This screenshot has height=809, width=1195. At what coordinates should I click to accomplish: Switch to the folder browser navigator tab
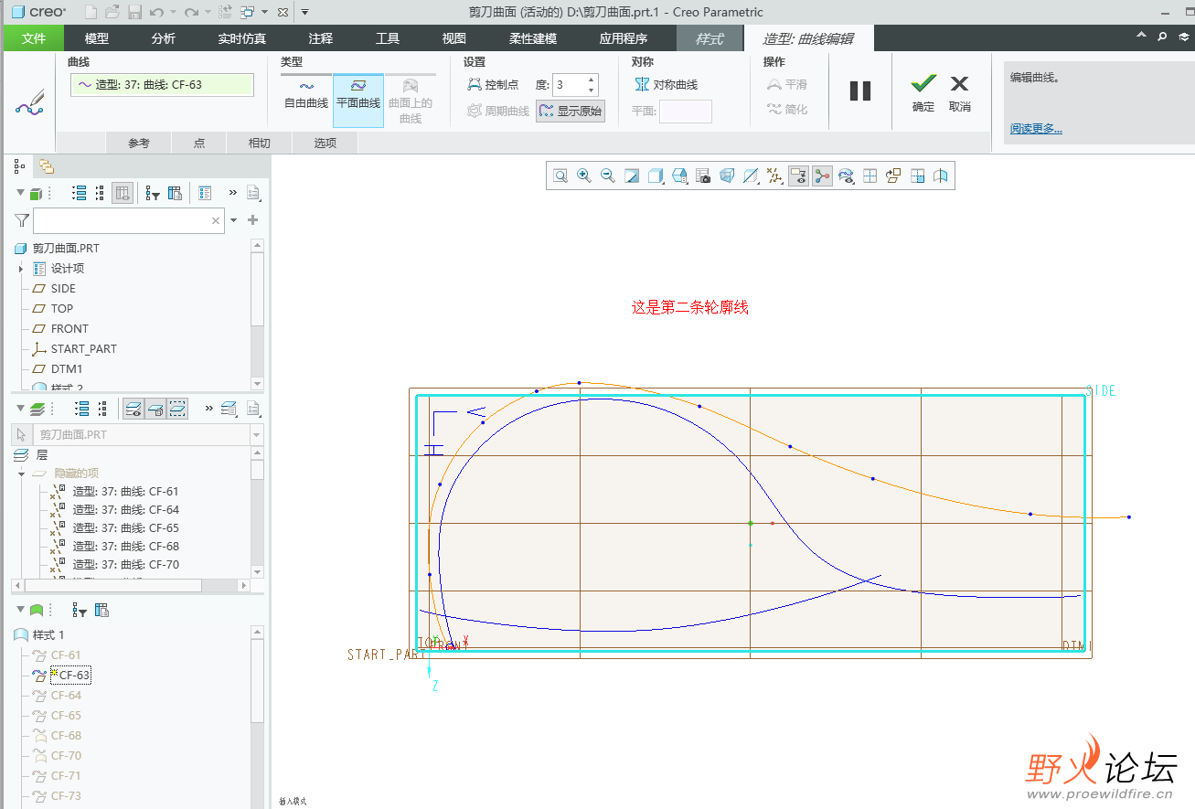tap(46, 166)
